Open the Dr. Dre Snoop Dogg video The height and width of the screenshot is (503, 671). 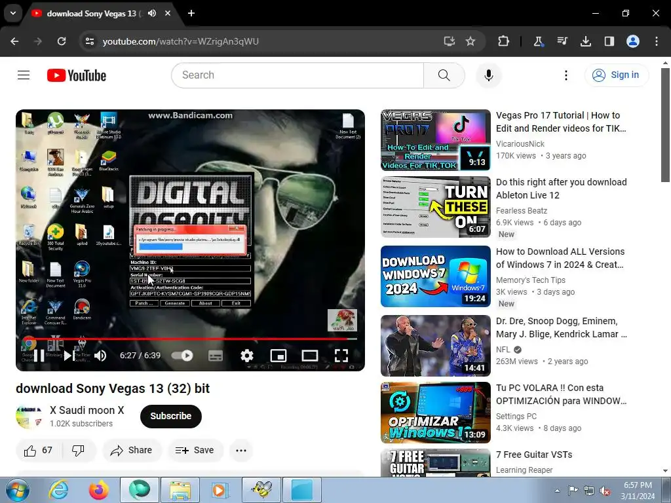[562, 327]
